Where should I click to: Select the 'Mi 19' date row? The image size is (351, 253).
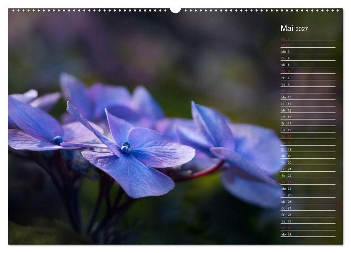[x=308, y=156]
